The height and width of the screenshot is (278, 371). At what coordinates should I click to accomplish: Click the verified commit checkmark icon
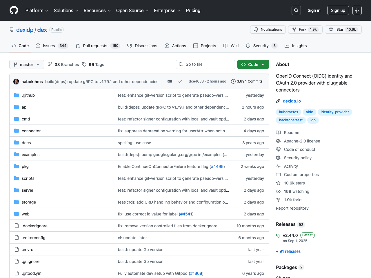coord(180,81)
